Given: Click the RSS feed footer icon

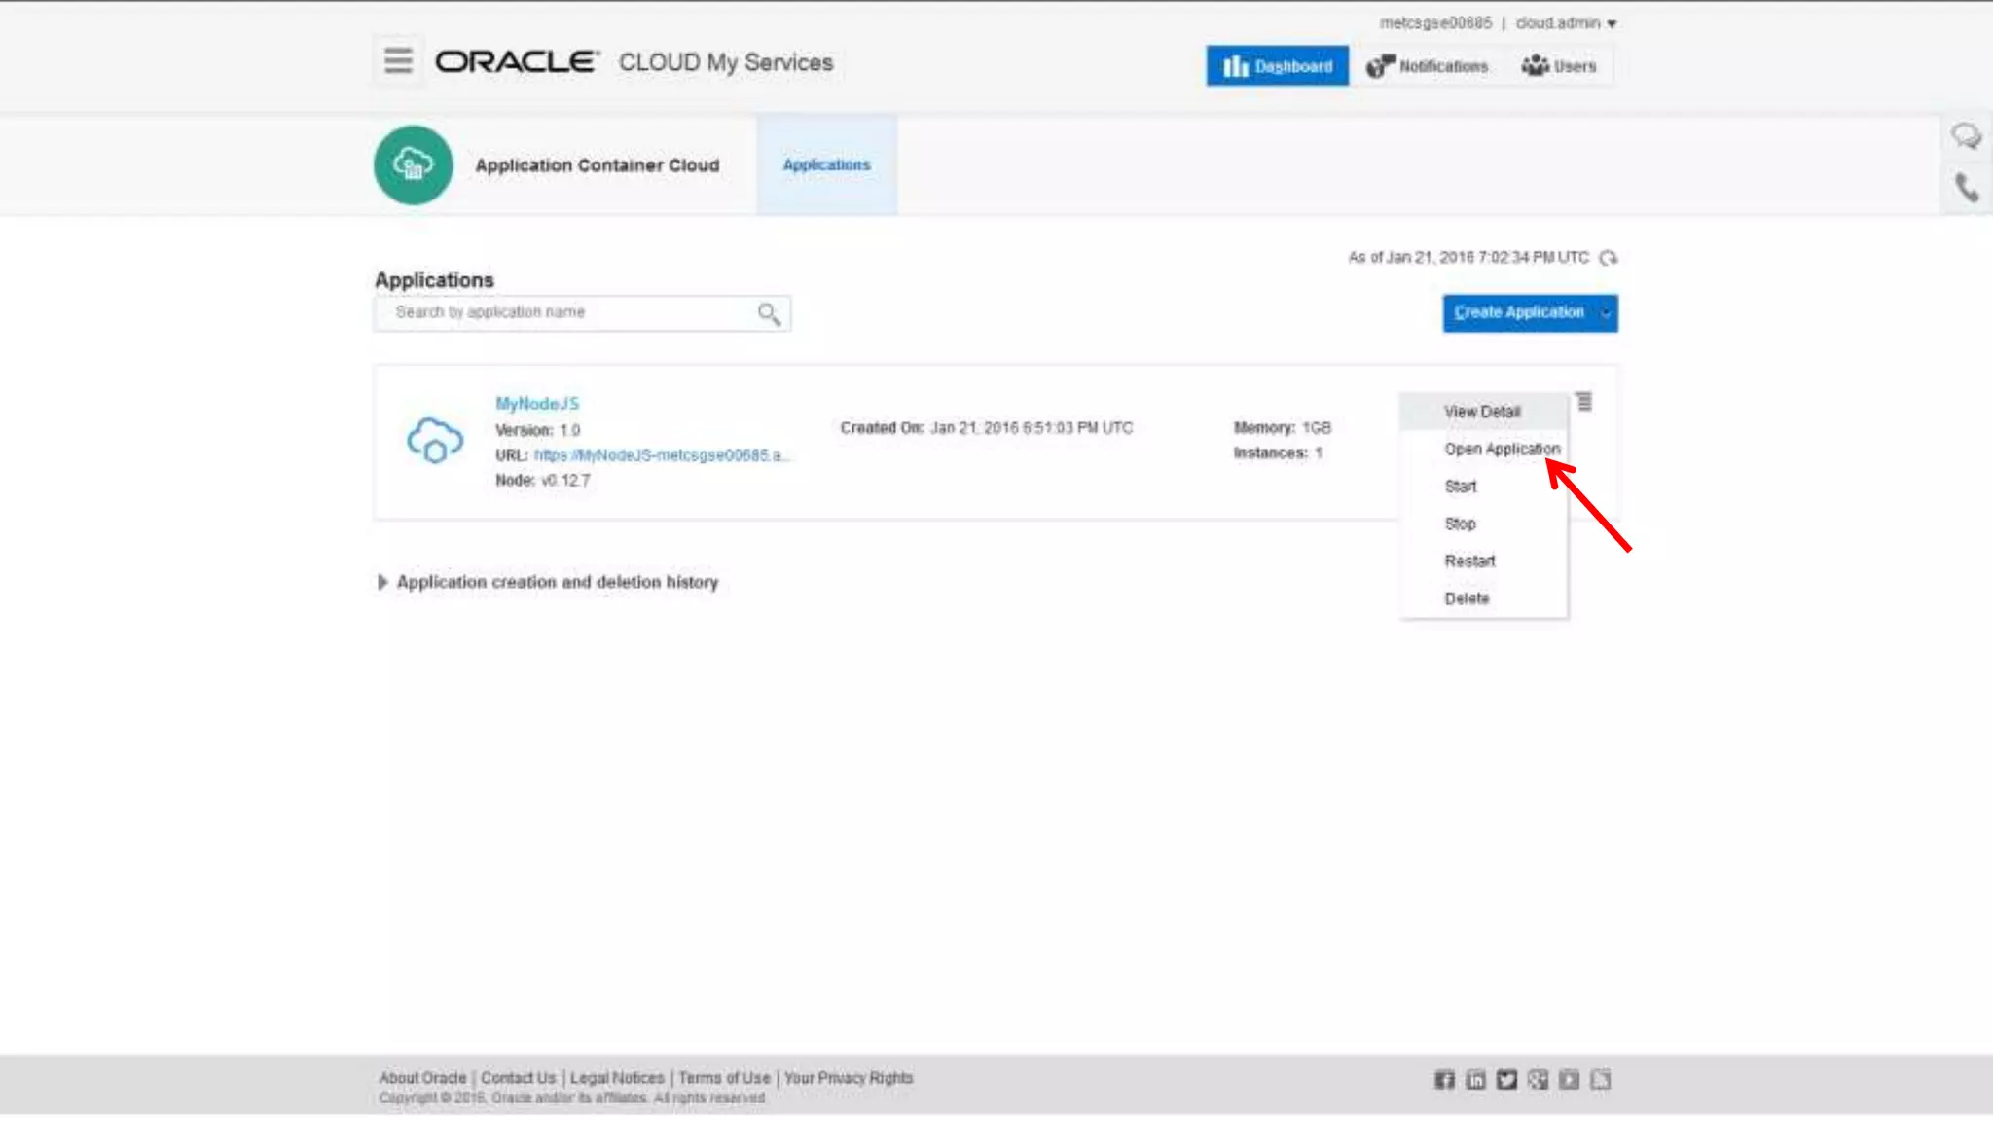Looking at the screenshot, I should (1600, 1080).
